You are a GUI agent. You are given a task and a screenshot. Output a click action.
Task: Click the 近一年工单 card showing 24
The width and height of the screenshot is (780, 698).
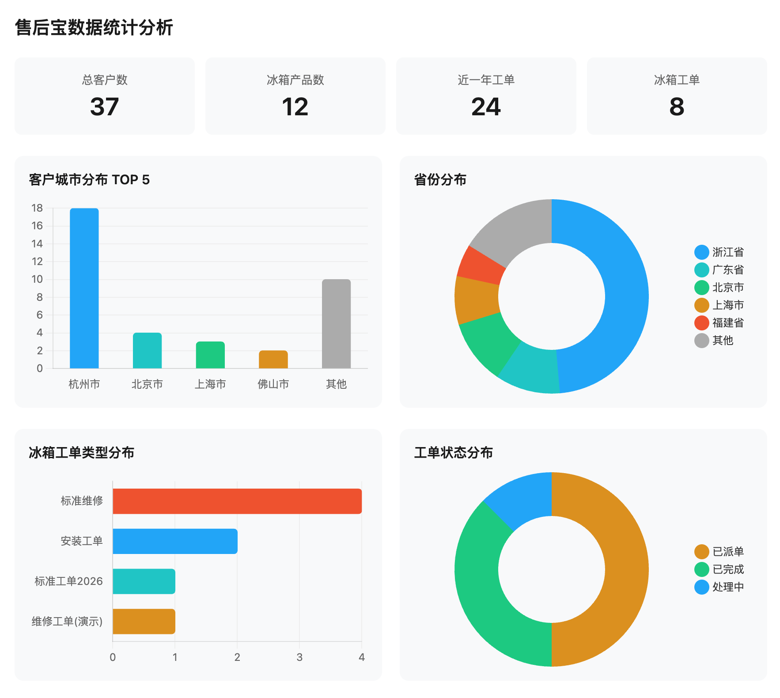tap(486, 96)
